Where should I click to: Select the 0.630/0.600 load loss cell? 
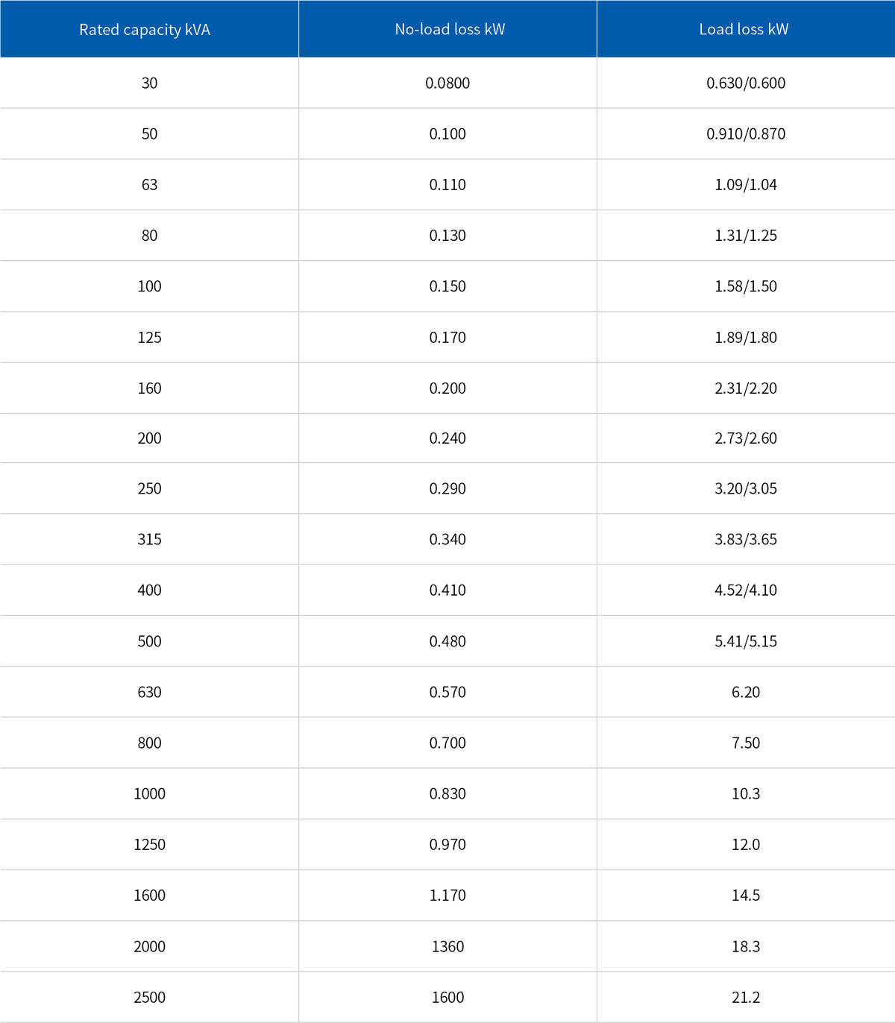[x=746, y=84]
